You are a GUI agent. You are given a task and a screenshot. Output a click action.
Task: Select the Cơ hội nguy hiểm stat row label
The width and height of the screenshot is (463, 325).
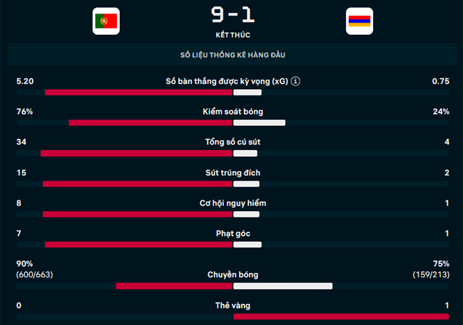tap(233, 204)
